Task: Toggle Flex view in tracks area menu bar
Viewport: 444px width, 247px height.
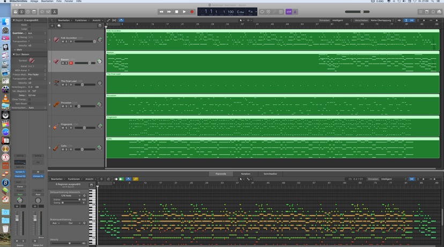Action: pyautogui.click(x=114, y=20)
